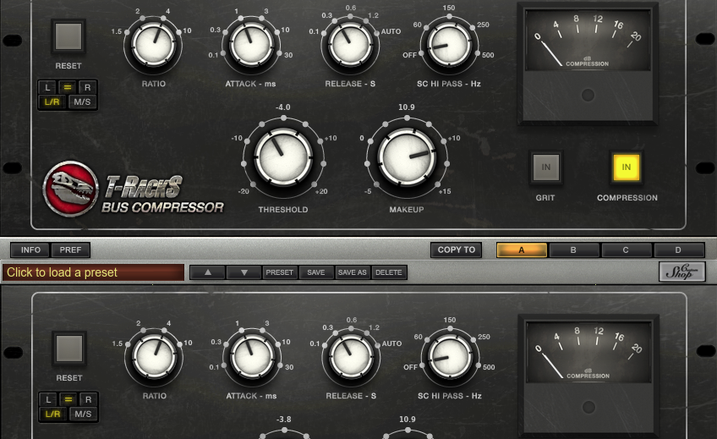
Task: Click the SAVE preset button
Action: click(x=316, y=272)
